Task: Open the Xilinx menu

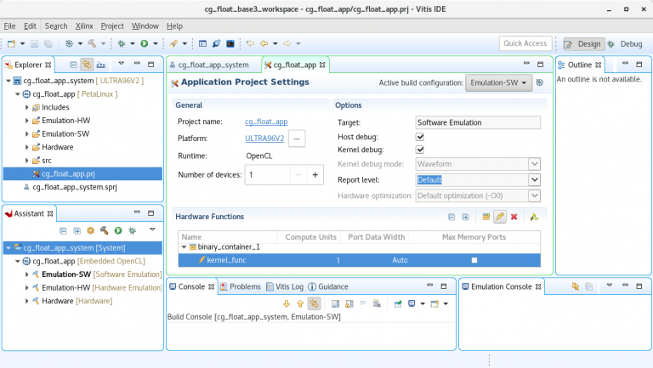Action: 83,26
